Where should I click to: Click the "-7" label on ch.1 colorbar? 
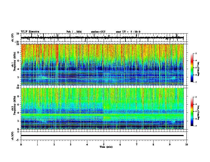pyautogui.click(x=196, y=82)
